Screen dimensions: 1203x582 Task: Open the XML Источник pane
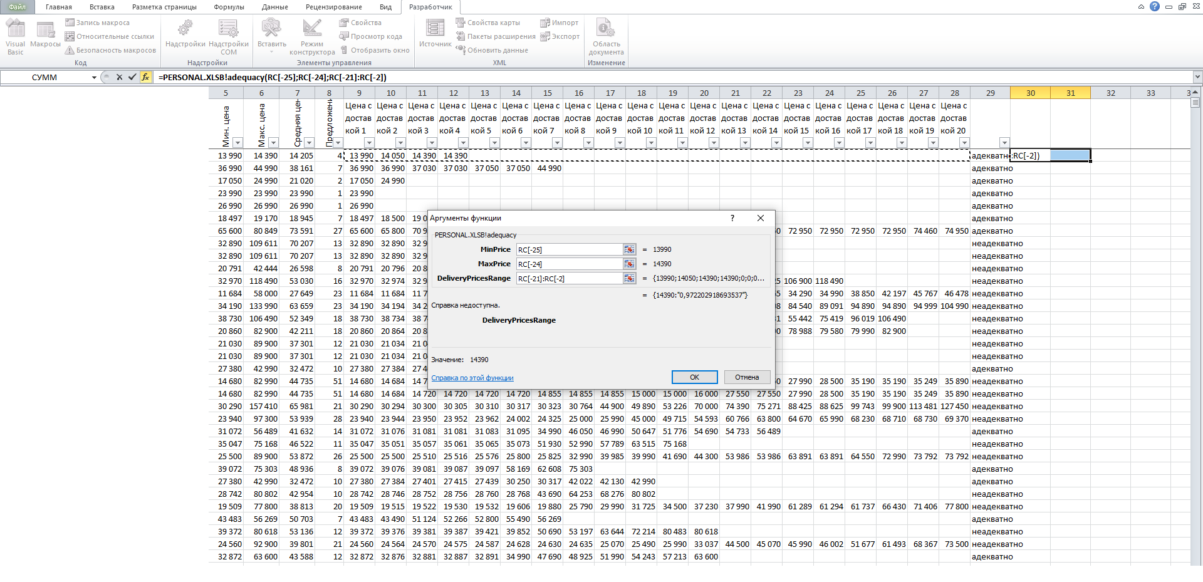tap(435, 34)
